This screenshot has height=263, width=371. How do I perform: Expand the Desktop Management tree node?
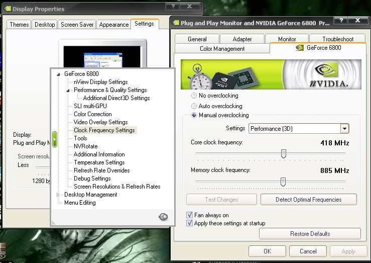[x=58, y=195]
